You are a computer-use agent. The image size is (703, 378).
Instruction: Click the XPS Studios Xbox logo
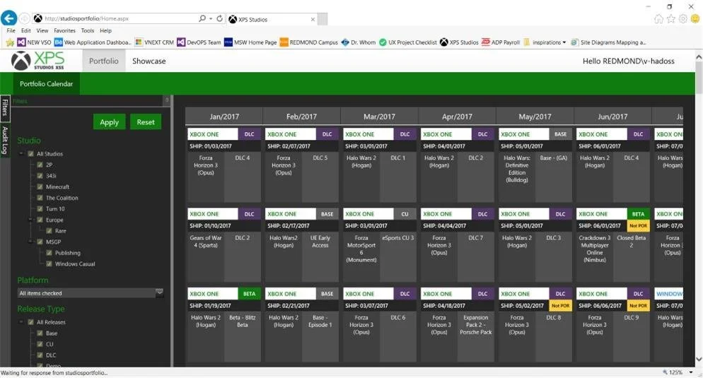click(x=37, y=61)
